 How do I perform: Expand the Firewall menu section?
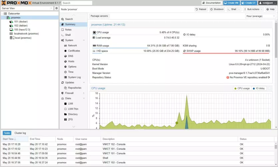[x=84, y=93]
